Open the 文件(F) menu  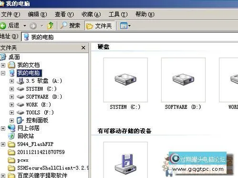[10, 14]
